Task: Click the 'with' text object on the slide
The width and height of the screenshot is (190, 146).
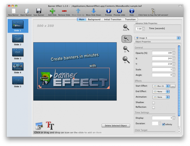Action: [x=93, y=66]
